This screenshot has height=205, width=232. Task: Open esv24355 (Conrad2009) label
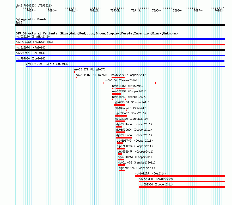pos(132,119)
